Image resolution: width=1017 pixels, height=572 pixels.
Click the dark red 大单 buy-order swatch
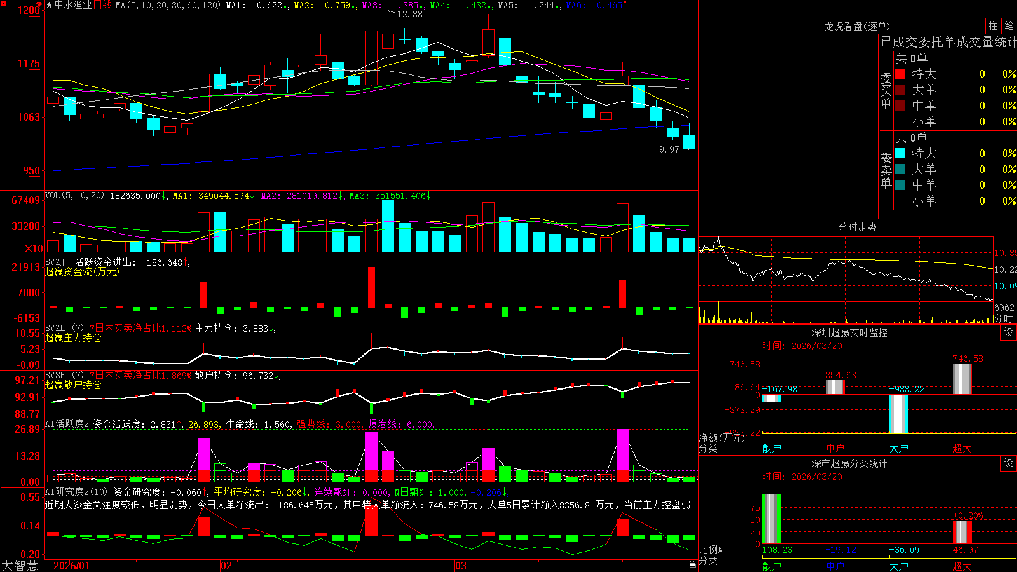(900, 90)
